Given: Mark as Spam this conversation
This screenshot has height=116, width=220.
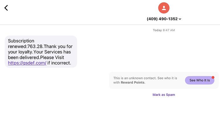Looking at the screenshot, I should pos(164,95).
